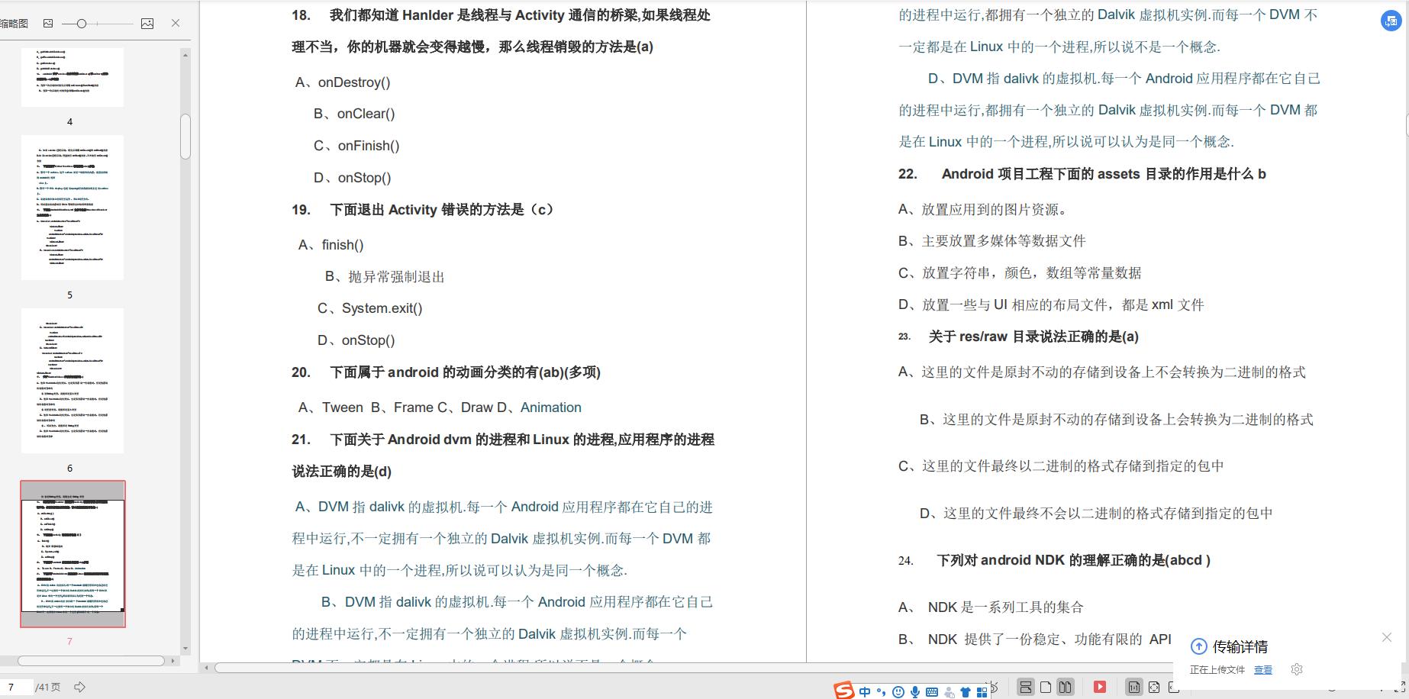The width and height of the screenshot is (1409, 699).
Task: Select the Sogou voice input microphone icon
Action: tap(915, 691)
